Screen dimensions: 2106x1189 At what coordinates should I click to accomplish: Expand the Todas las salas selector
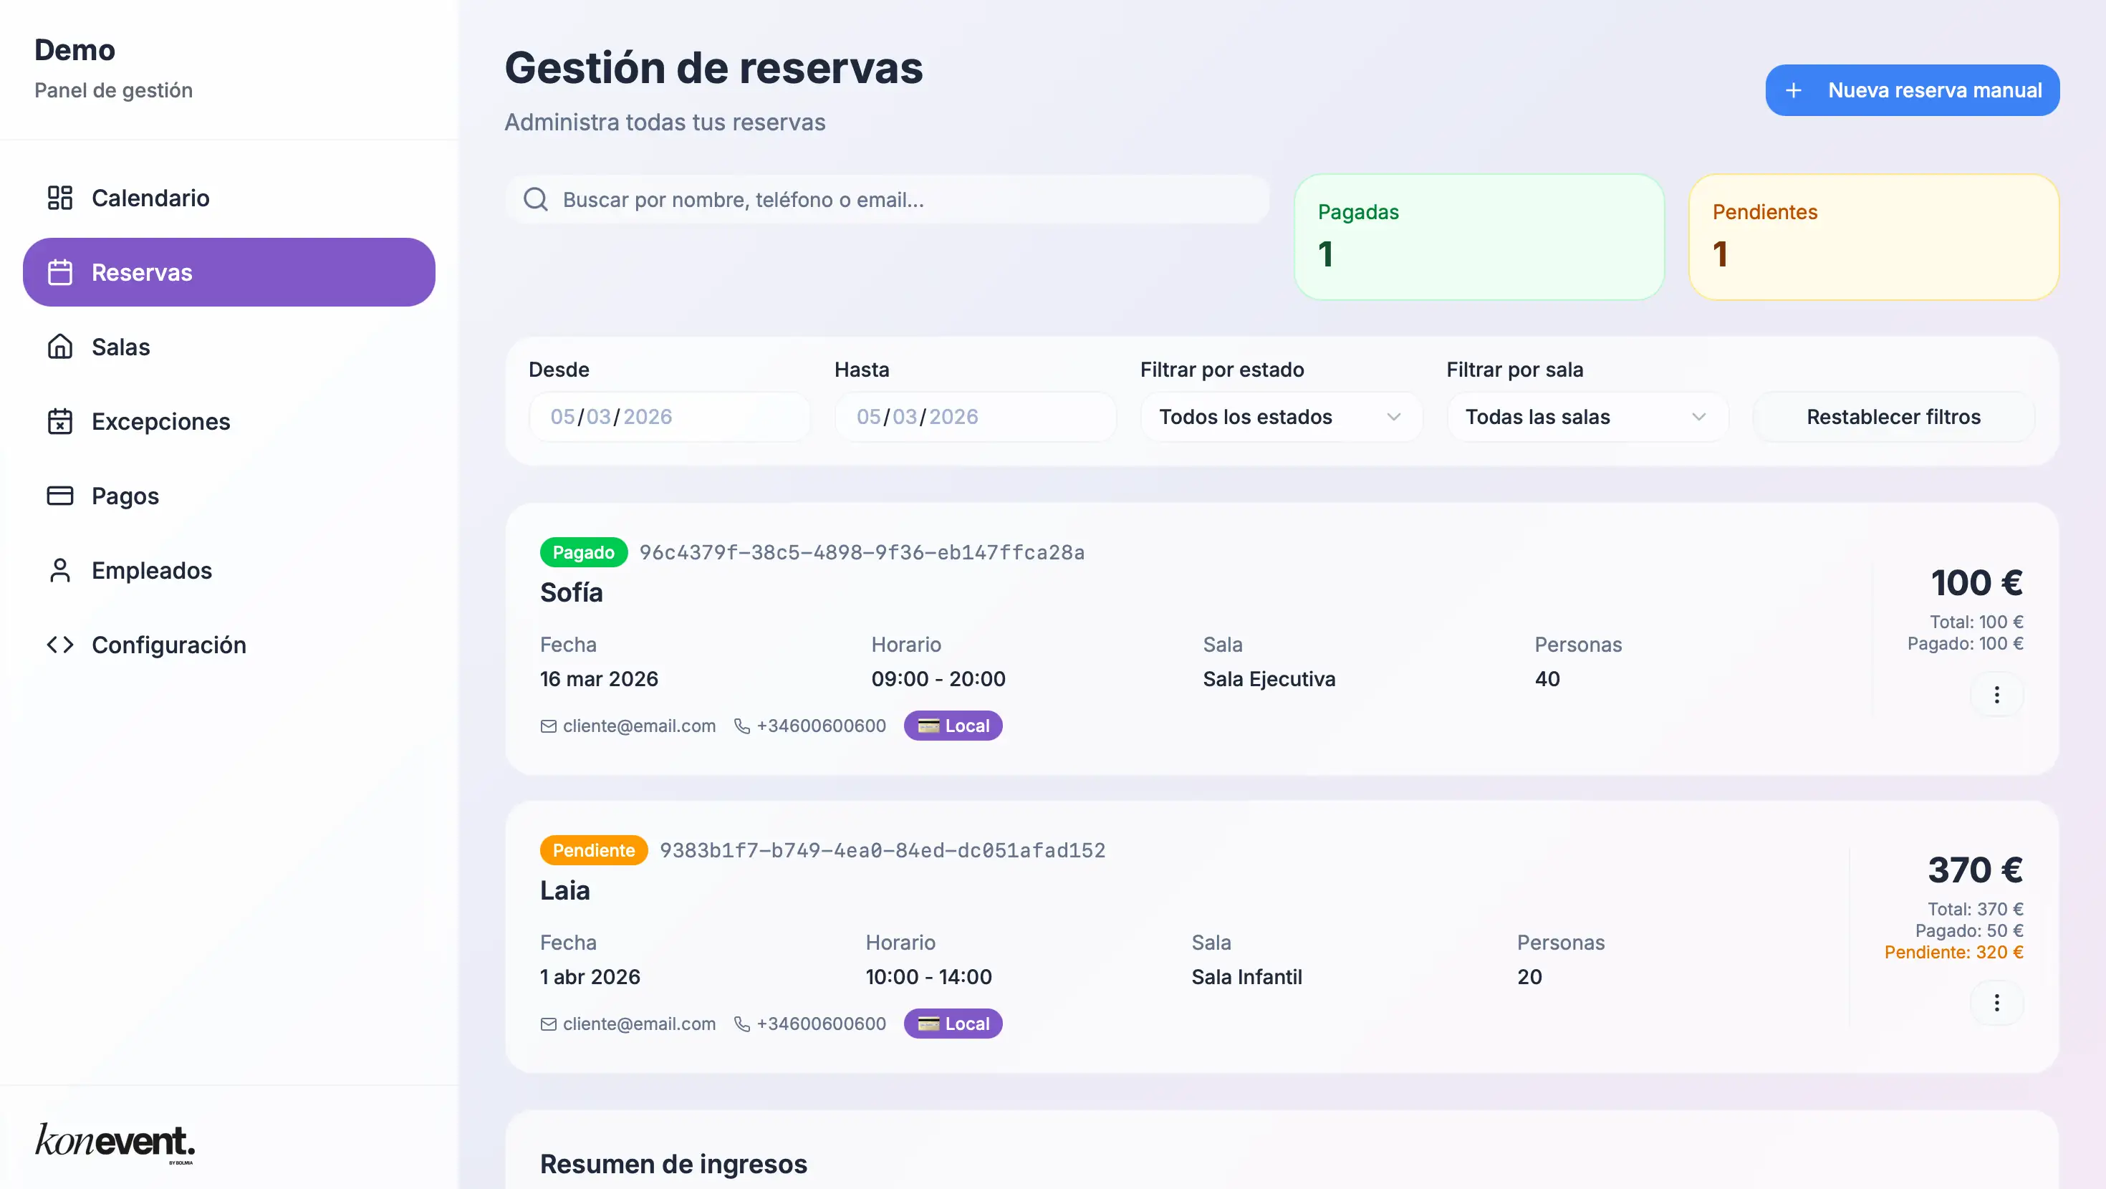coord(1586,417)
